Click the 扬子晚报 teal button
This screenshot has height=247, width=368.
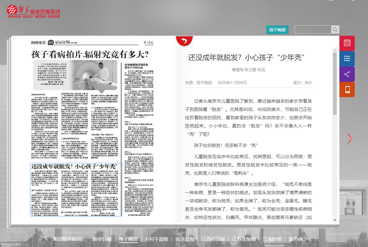coord(277,30)
